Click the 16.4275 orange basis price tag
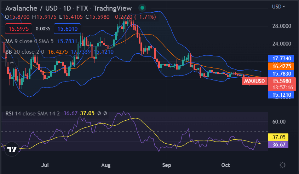This screenshot has width=299, height=174. [281, 66]
